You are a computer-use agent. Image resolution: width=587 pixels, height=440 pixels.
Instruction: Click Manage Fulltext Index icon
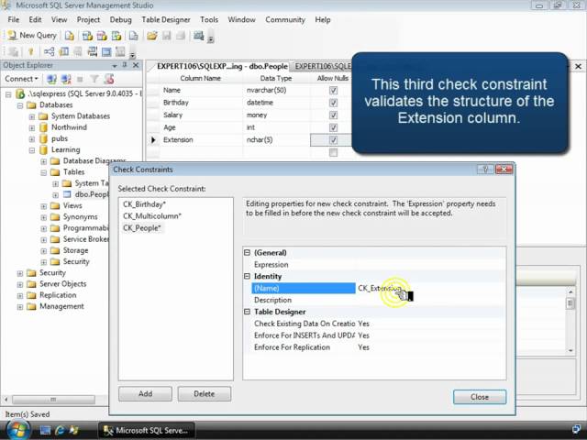78,51
